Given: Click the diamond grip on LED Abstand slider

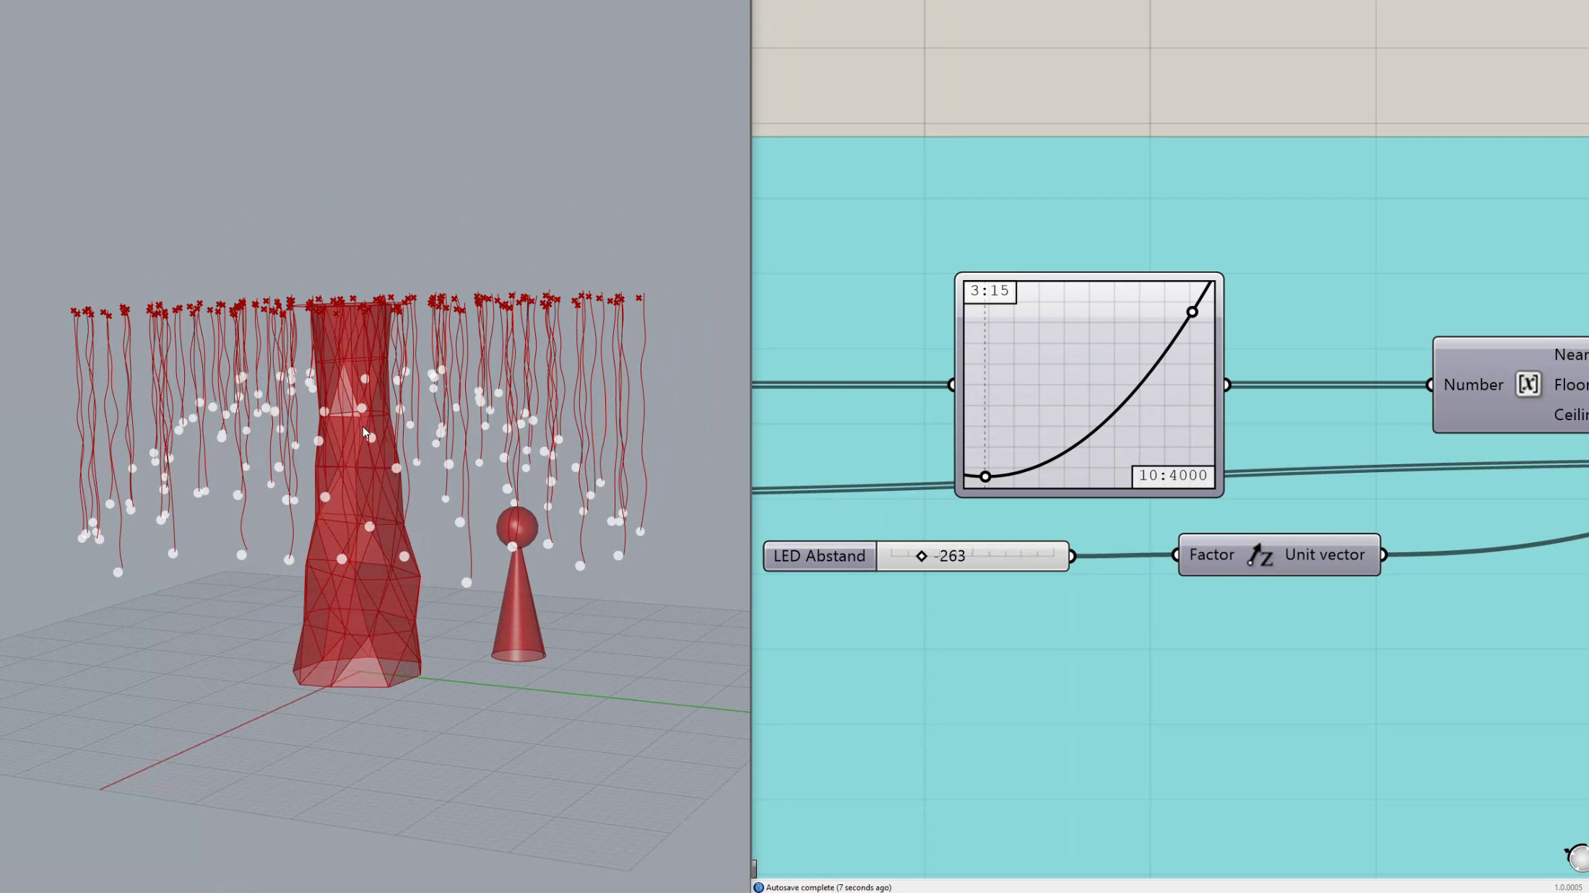Looking at the screenshot, I should coord(921,556).
